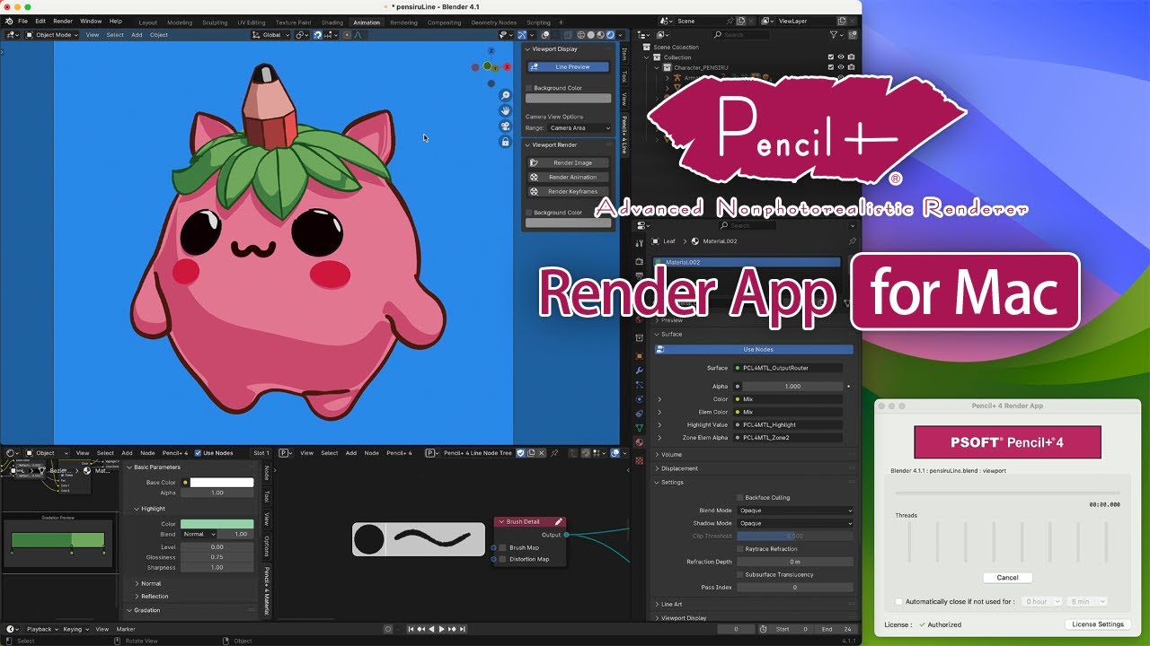Toggle the Brush Map checkbox on the node
The image size is (1150, 646).
(503, 547)
